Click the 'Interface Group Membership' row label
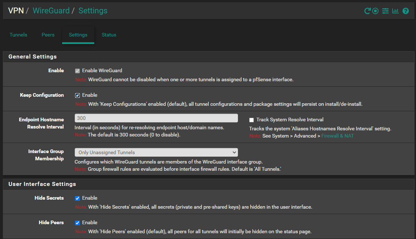 (x=46, y=155)
